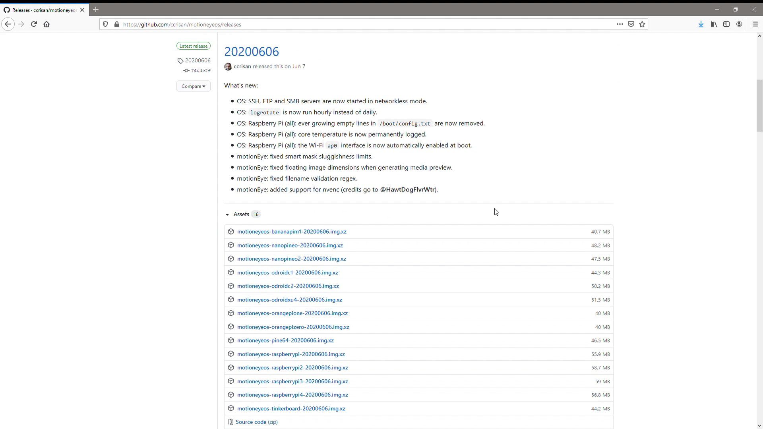The width and height of the screenshot is (763, 429).
Task: Click the Save to Pocket icon
Action: [x=631, y=24]
